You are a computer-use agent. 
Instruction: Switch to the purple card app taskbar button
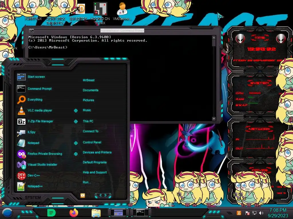(118, 213)
